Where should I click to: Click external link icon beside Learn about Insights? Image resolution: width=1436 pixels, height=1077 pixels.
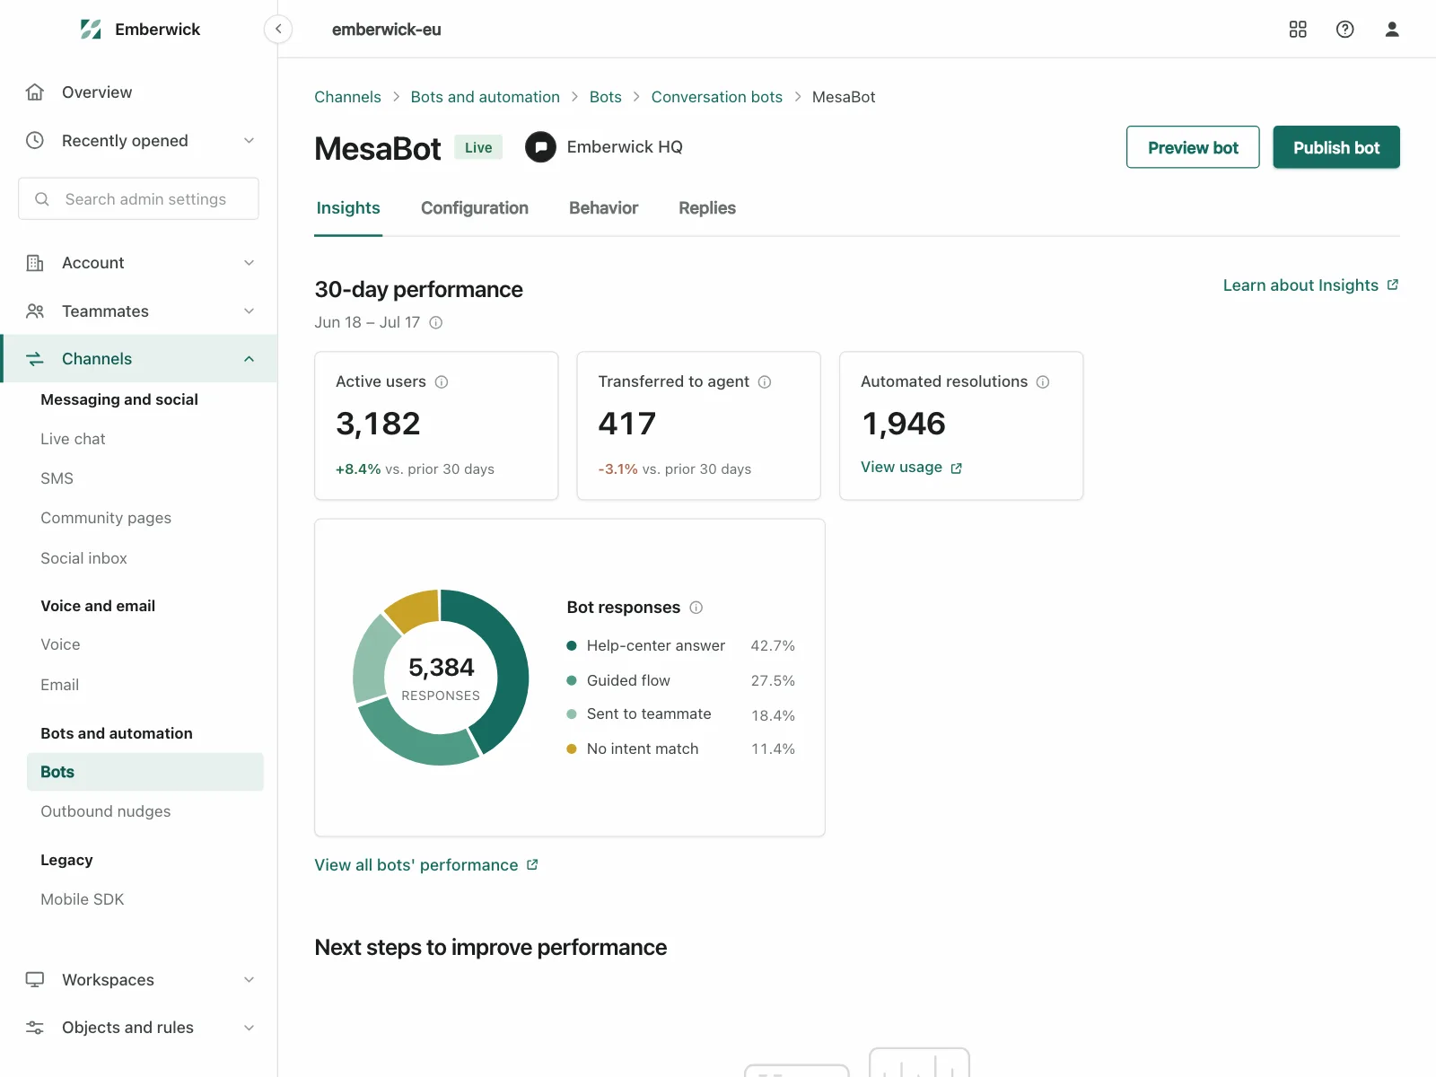pyautogui.click(x=1393, y=285)
